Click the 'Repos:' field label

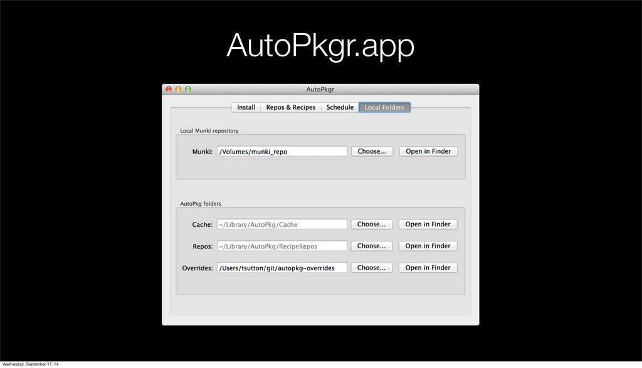click(x=203, y=246)
